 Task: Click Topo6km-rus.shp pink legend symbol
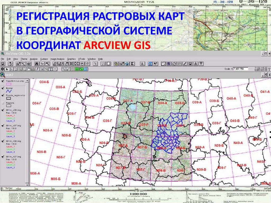click(x=9, y=84)
